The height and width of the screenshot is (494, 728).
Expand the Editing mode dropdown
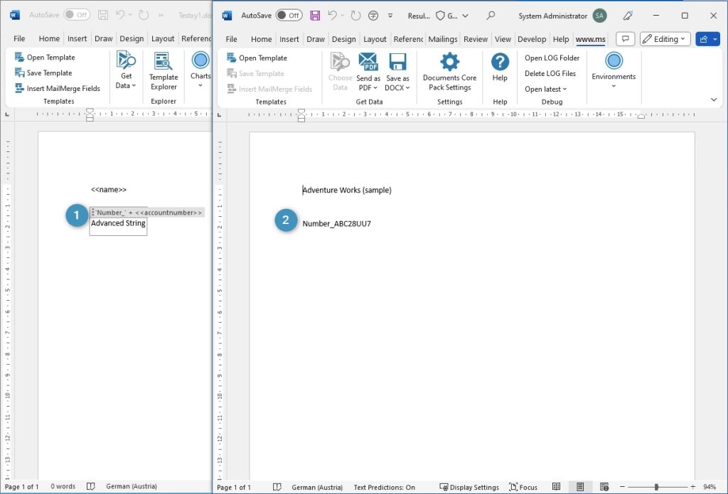664,38
